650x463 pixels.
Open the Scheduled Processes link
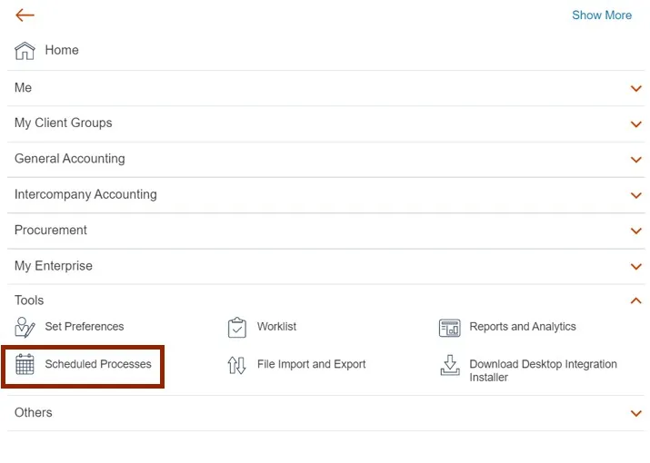[98, 365]
